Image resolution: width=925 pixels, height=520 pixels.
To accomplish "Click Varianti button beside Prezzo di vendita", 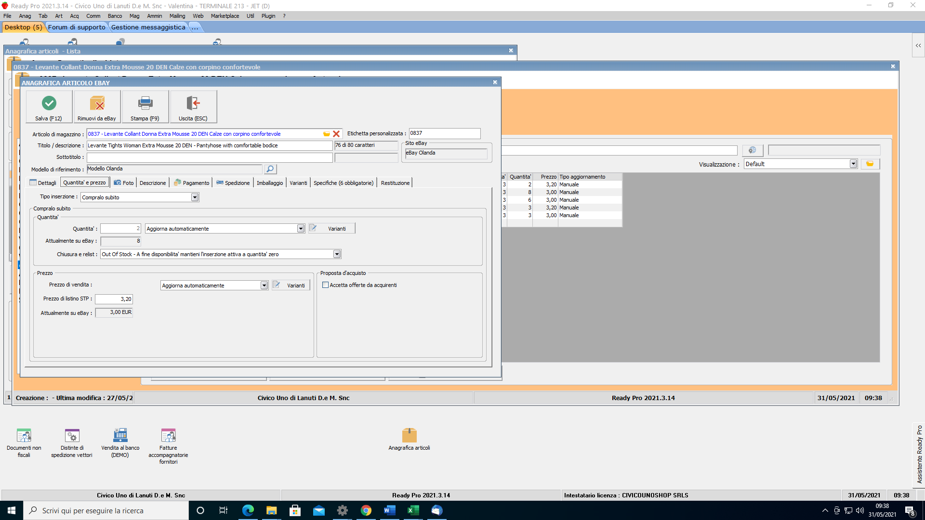I will (x=291, y=286).
